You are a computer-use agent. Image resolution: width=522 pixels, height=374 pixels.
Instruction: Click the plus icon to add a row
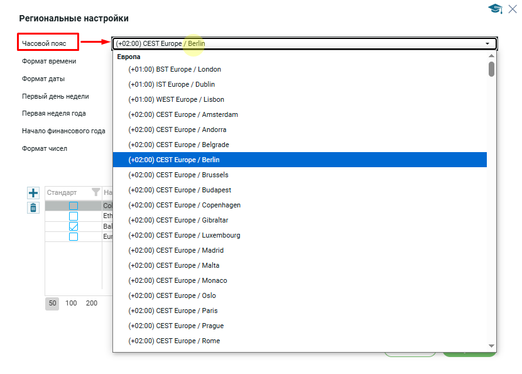(34, 193)
